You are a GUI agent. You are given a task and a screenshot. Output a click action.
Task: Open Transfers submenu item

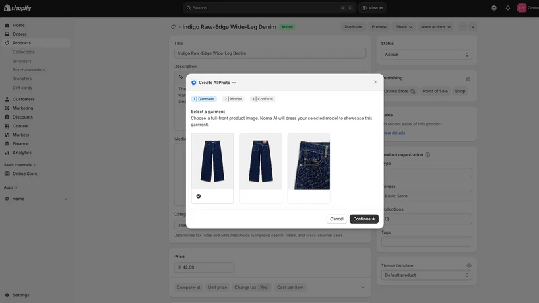coord(22,79)
